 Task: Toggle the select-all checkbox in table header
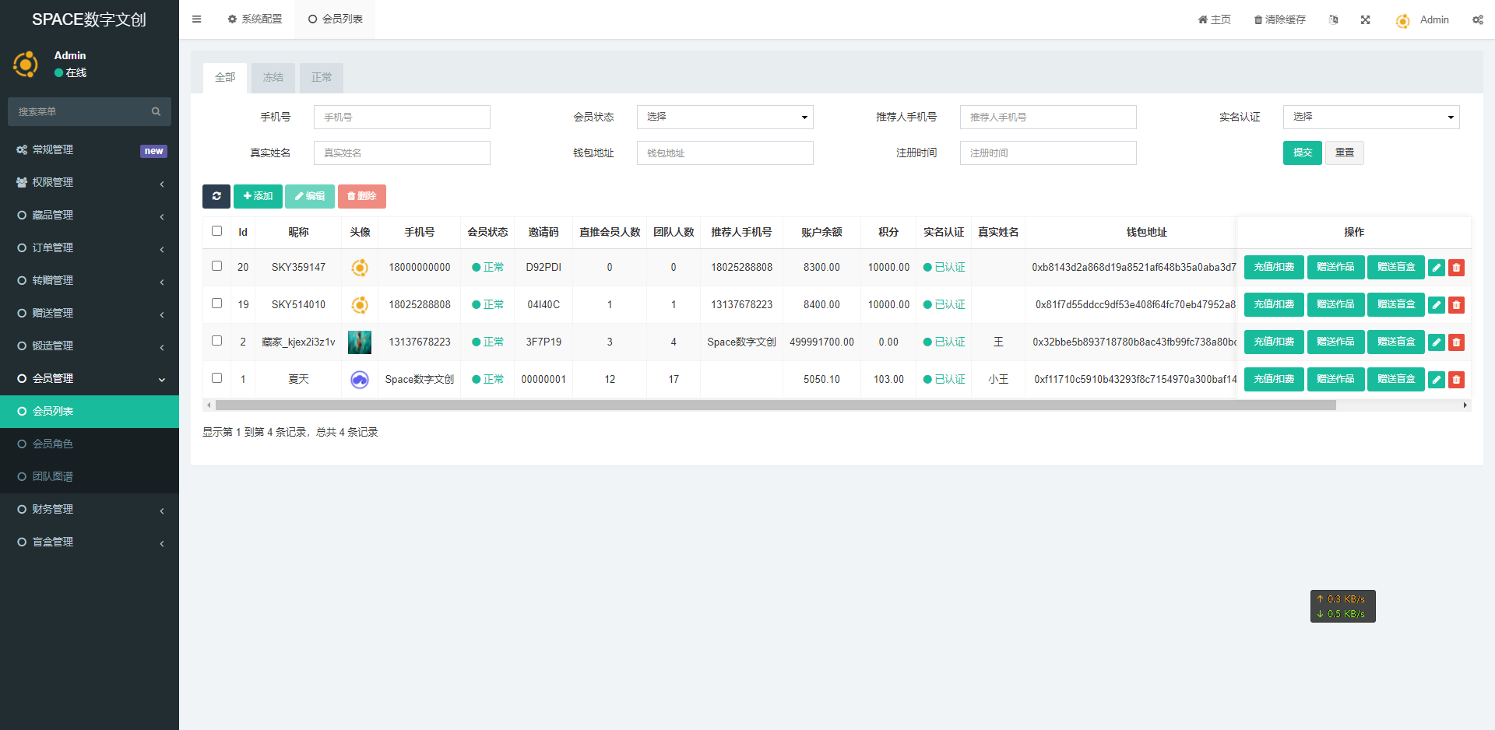[217, 231]
